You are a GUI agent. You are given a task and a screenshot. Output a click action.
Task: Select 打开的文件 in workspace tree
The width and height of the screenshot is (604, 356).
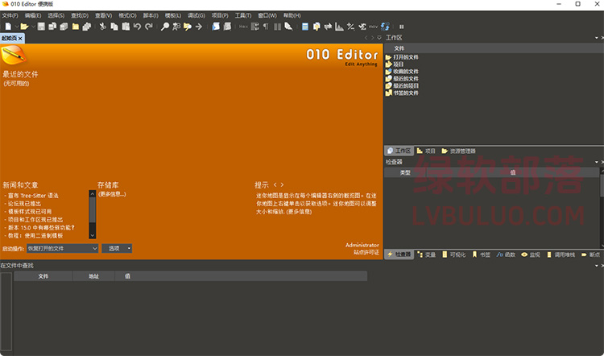coord(406,57)
